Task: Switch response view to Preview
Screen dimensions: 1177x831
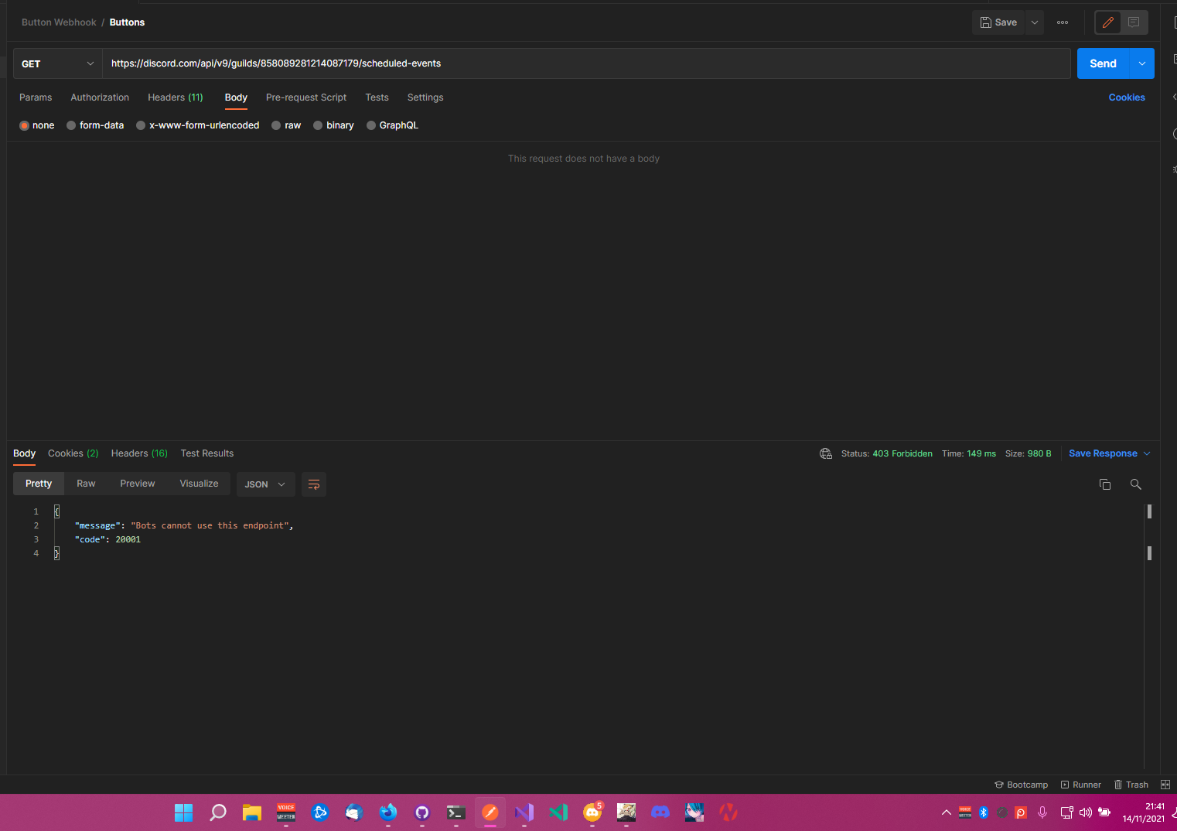Action: (138, 484)
